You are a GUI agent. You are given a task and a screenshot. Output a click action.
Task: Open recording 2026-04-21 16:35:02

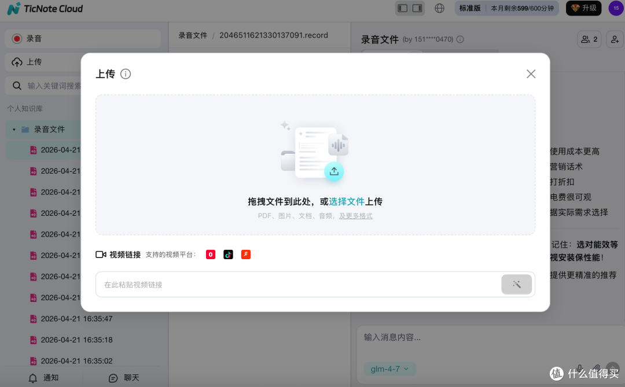[76, 361]
